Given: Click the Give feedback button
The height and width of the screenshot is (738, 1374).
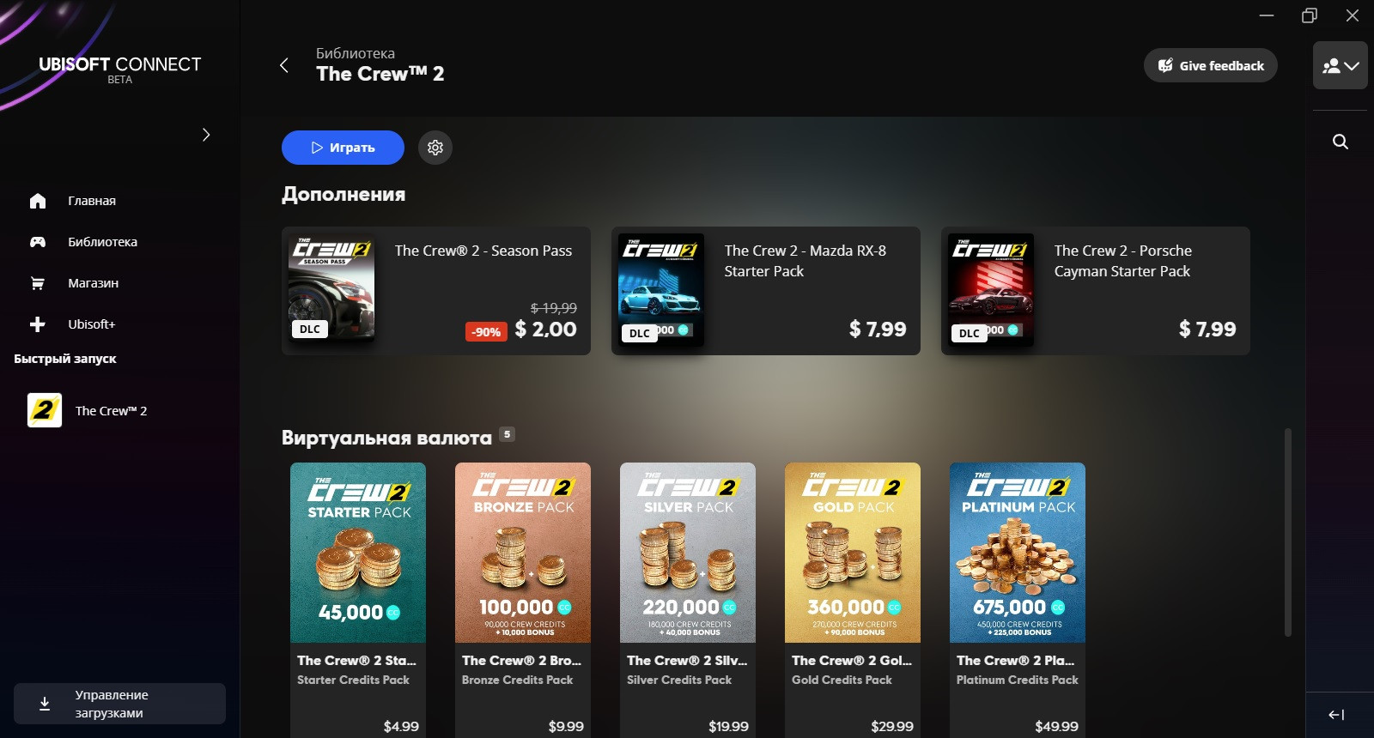Looking at the screenshot, I should click(x=1210, y=65).
